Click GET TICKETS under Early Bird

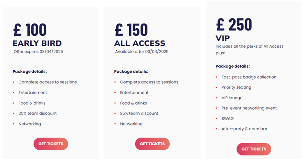click(x=51, y=144)
